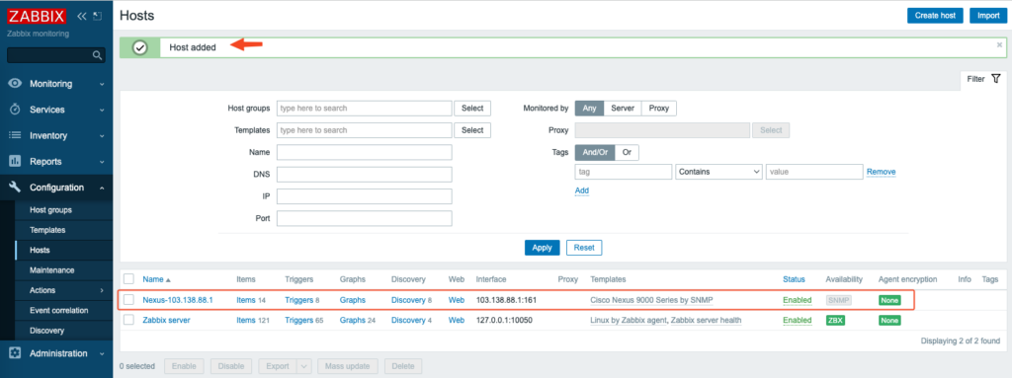1012x378 pixels.
Task: Hide the sidebar using the window icon
Action: tap(98, 16)
